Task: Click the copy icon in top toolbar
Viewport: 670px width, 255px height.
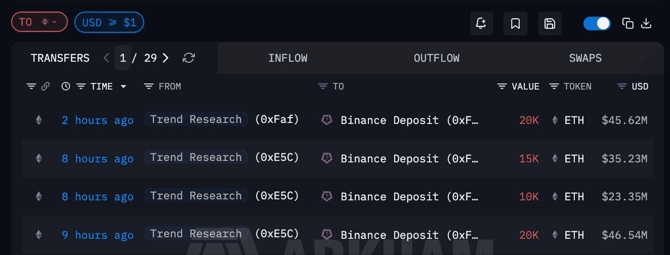Action: pos(628,23)
